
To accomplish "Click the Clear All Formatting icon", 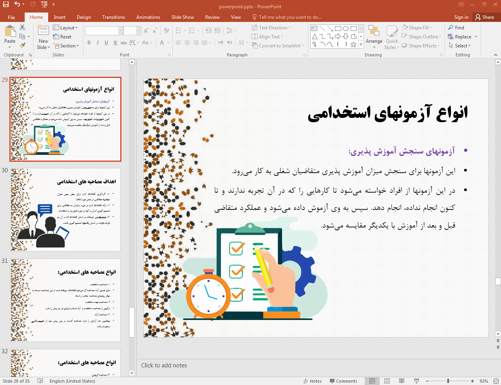I will [x=166, y=31].
